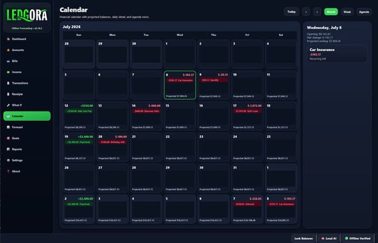Open the Transactions page

[x=27, y=83]
